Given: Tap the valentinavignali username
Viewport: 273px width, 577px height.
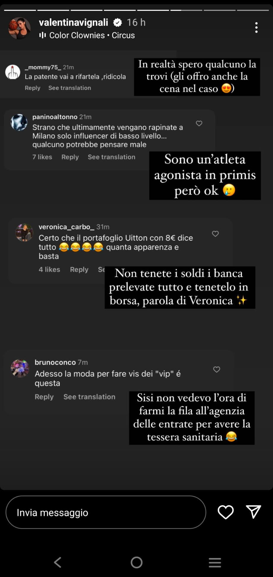Looking at the screenshot, I should [74, 22].
